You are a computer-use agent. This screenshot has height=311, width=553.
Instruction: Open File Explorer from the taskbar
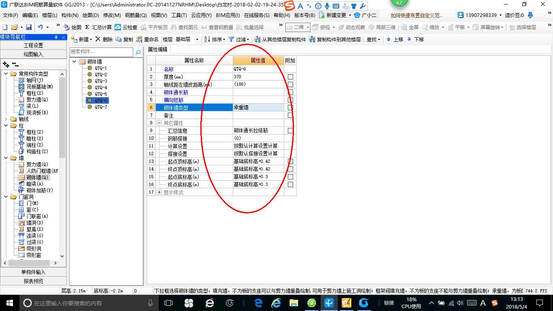tap(294, 302)
